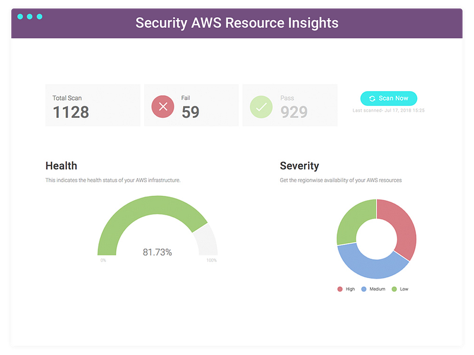Click the gray remaining gauge portion
Screen dimensions: 474x355
click(x=207, y=240)
